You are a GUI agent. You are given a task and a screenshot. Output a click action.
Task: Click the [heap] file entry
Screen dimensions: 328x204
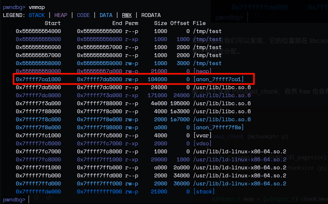(x=202, y=71)
